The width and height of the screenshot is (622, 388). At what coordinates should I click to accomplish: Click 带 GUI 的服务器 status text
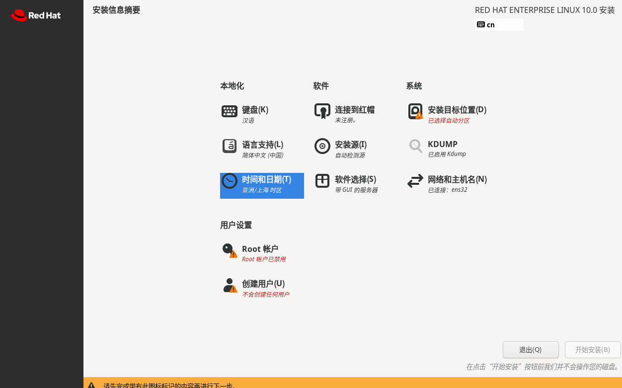click(356, 190)
